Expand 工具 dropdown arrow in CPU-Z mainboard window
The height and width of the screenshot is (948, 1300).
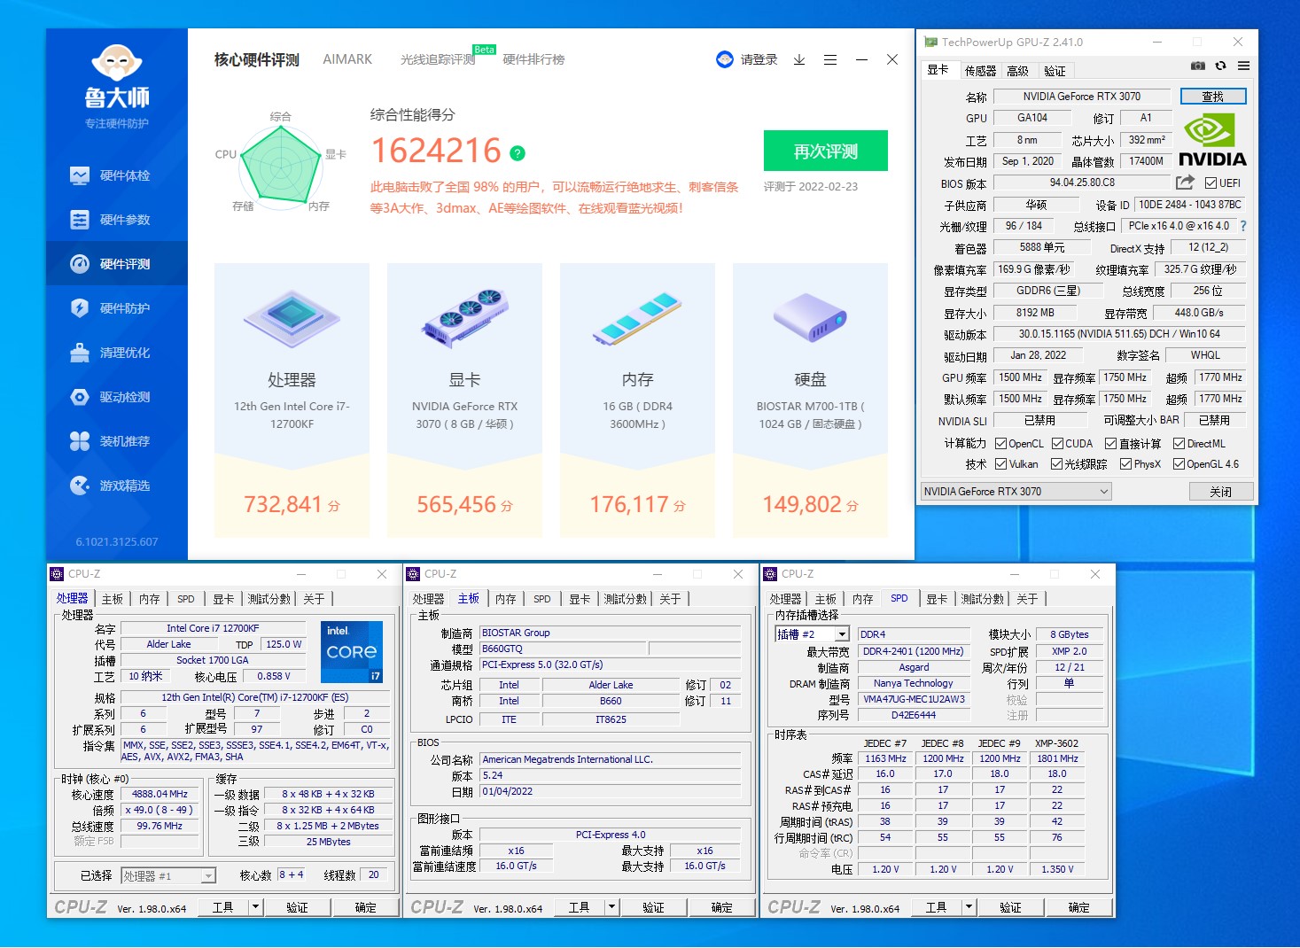(612, 907)
